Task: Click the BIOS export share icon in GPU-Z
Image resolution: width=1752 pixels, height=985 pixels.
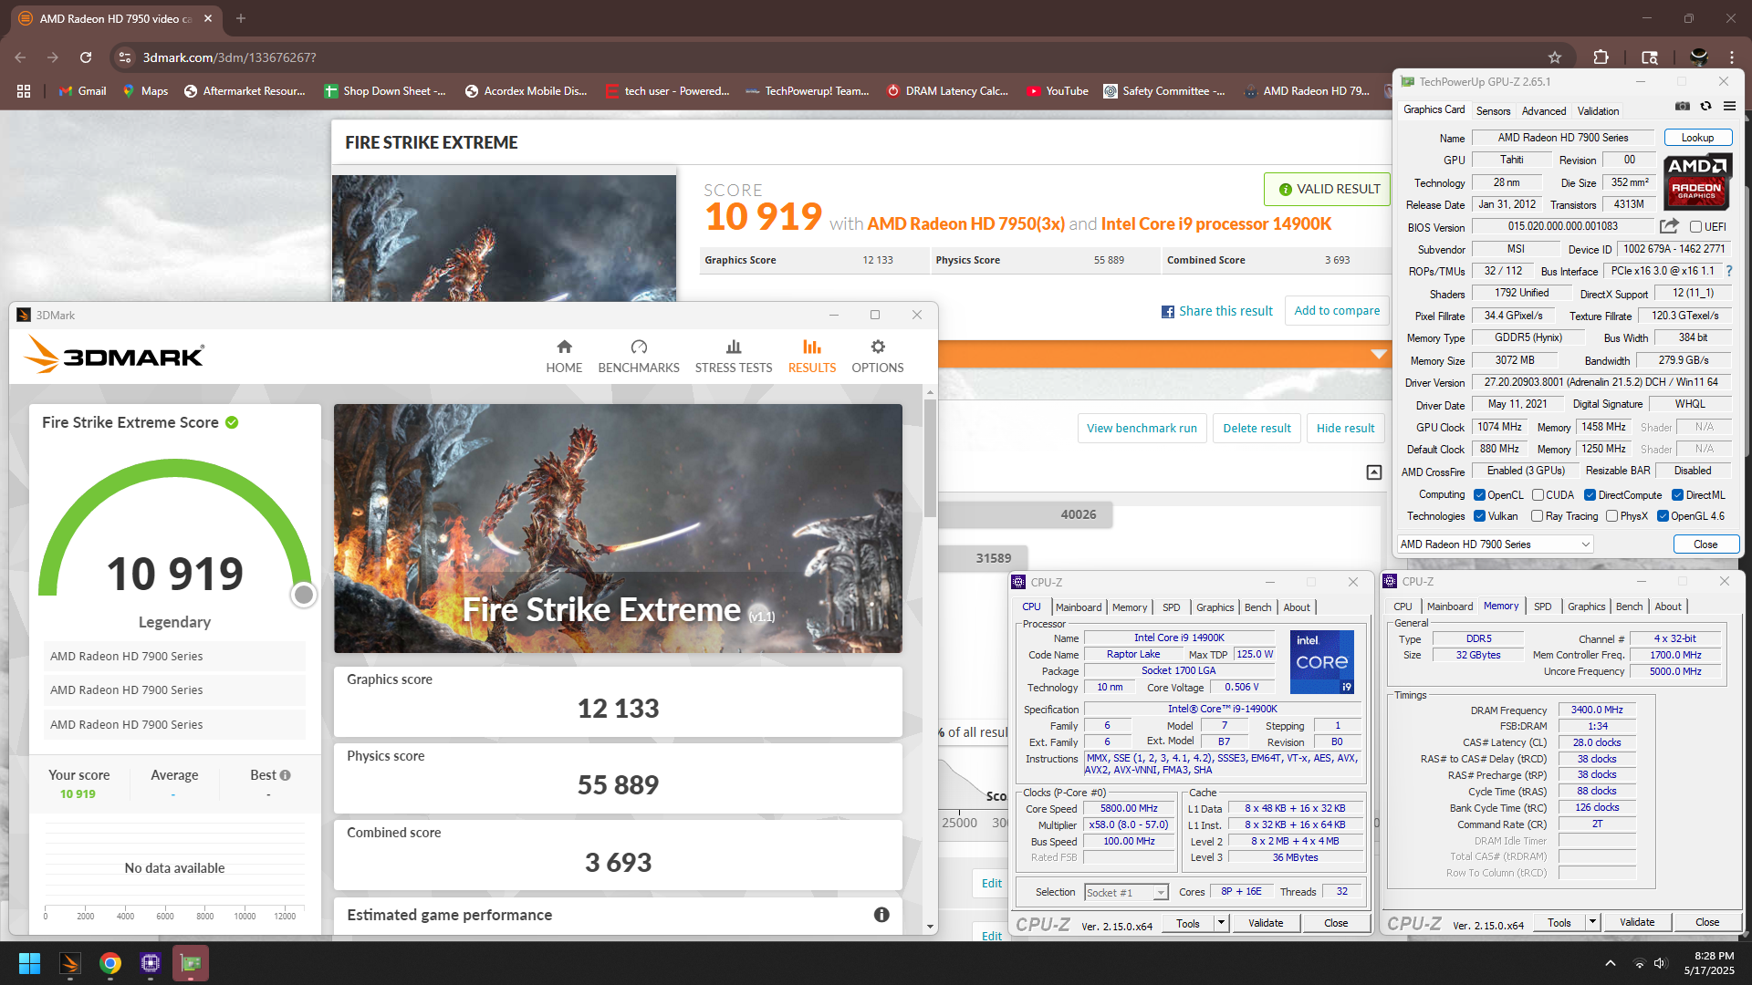Action: pos(1669,226)
